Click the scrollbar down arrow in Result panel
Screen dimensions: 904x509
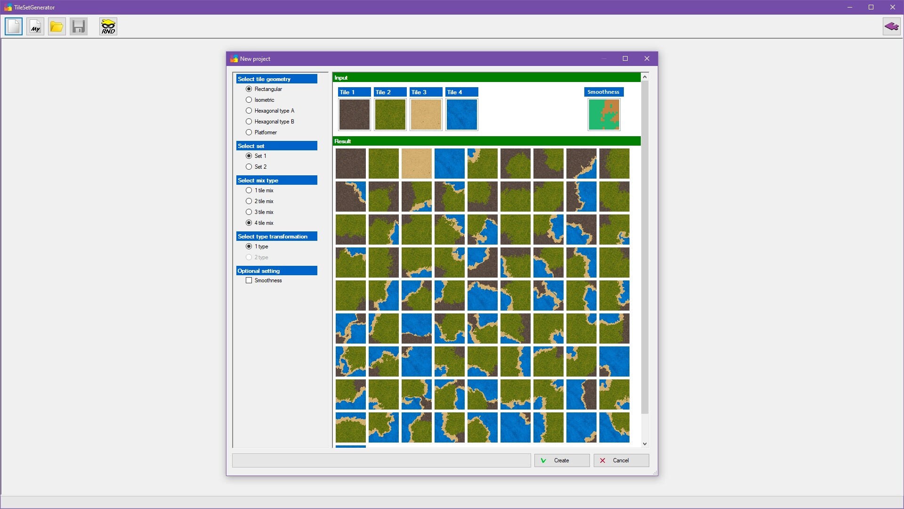click(x=645, y=443)
